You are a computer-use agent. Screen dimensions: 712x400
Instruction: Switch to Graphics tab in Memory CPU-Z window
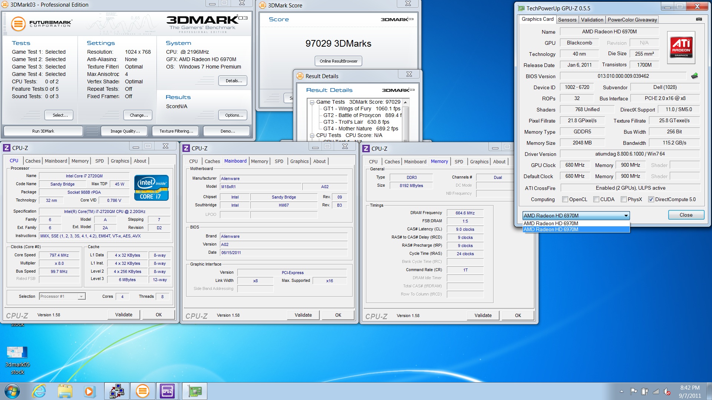479,161
